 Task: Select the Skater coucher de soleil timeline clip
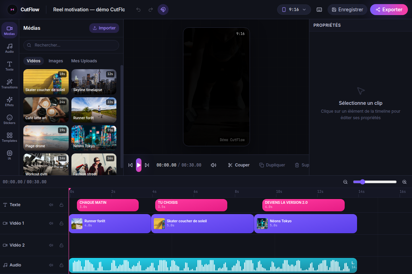[203, 224]
